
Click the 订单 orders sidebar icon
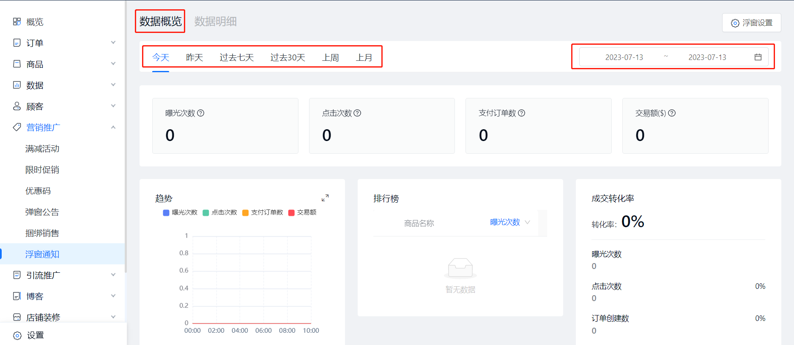(x=17, y=43)
